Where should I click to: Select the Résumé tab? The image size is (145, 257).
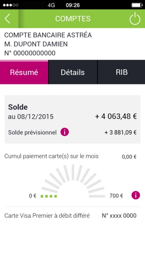click(24, 72)
